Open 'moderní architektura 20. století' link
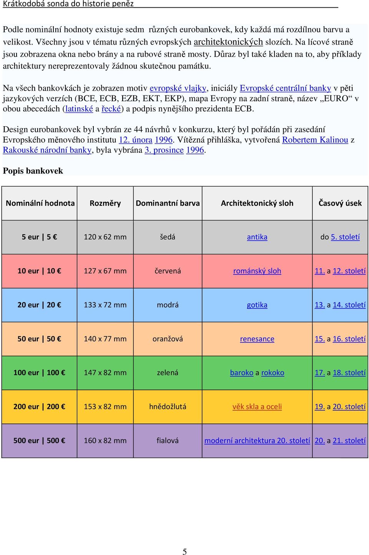The image size is (369, 555). tap(257, 441)
